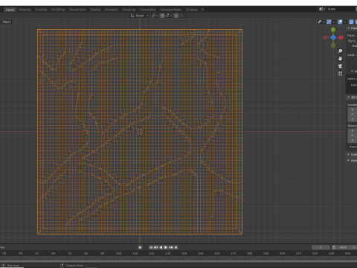Screen dimensions: 357x268
Task: Click blue Z axis on navigation gizmo
Action: tap(333, 37)
